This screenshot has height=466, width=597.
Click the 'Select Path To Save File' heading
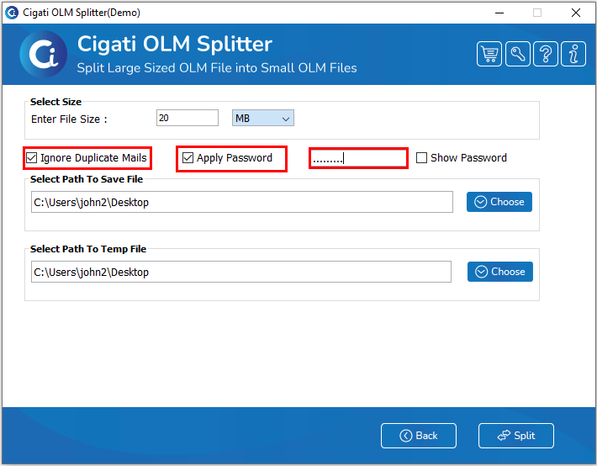[x=87, y=179]
